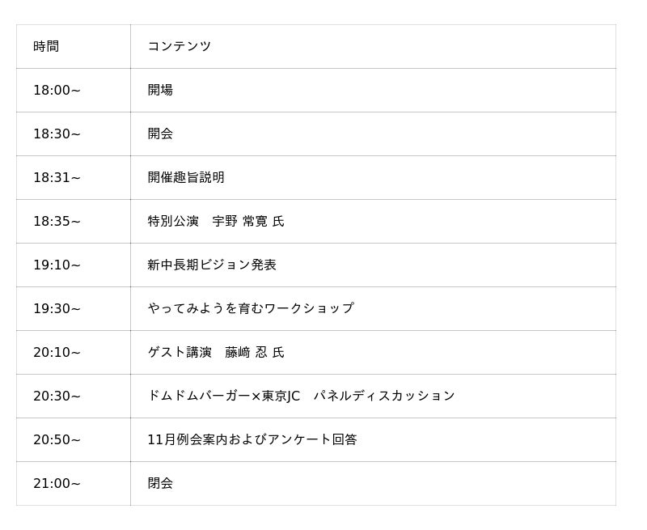Image resolution: width=647 pixels, height=530 pixels.
Task: Select the 21:00~ time cell
Action: tap(57, 484)
